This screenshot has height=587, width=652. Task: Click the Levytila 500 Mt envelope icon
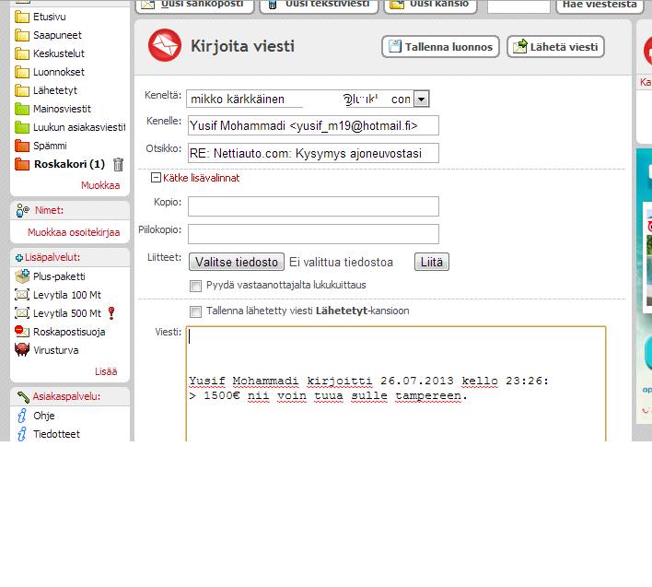[22, 312]
